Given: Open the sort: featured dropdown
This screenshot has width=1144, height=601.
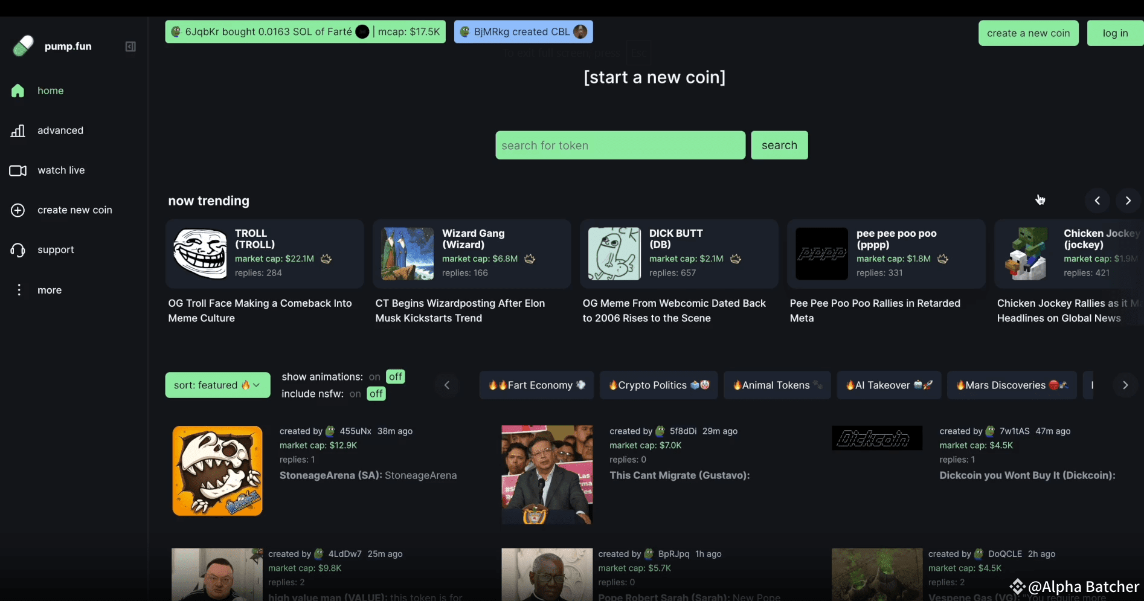Looking at the screenshot, I should [217, 385].
